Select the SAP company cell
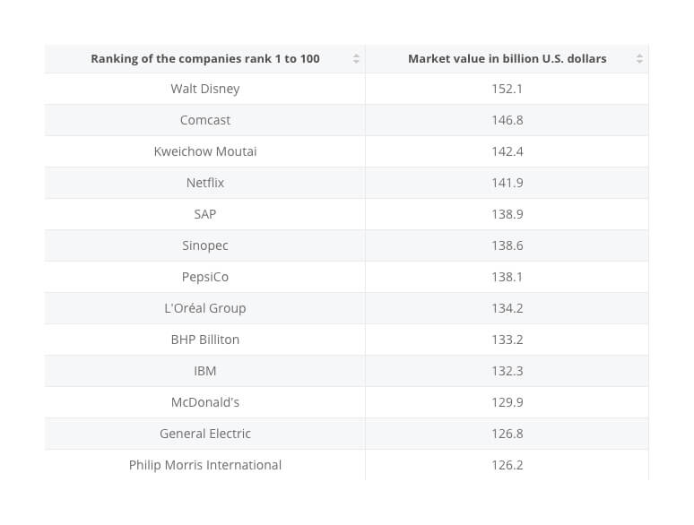 (205, 214)
